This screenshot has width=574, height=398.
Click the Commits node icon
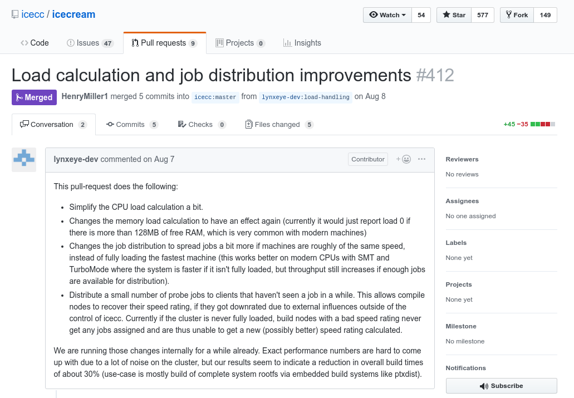[110, 124]
